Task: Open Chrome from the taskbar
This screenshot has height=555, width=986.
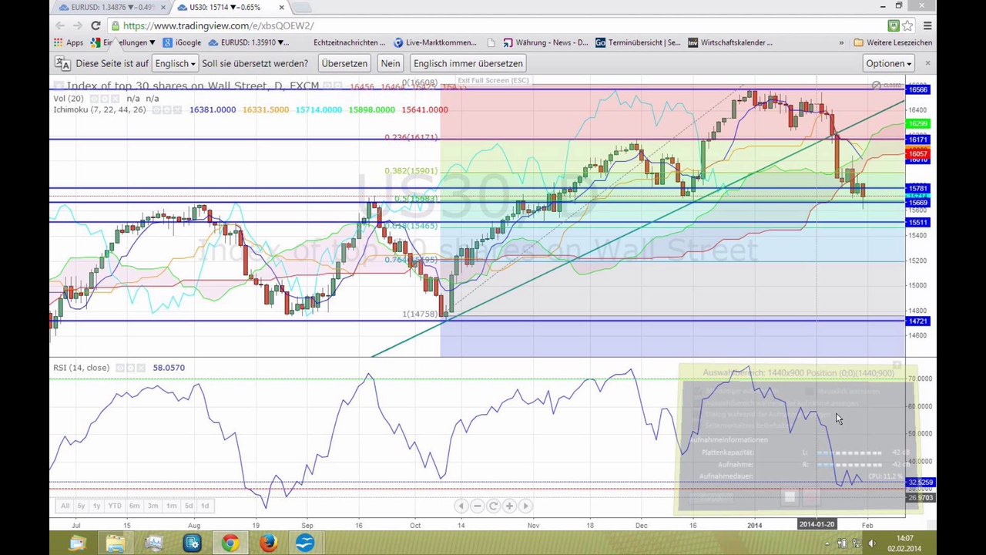Action: tap(230, 543)
